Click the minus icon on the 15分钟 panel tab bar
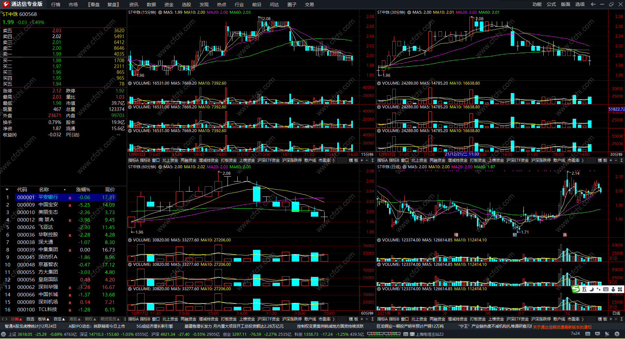The image size is (625, 339). [367, 160]
